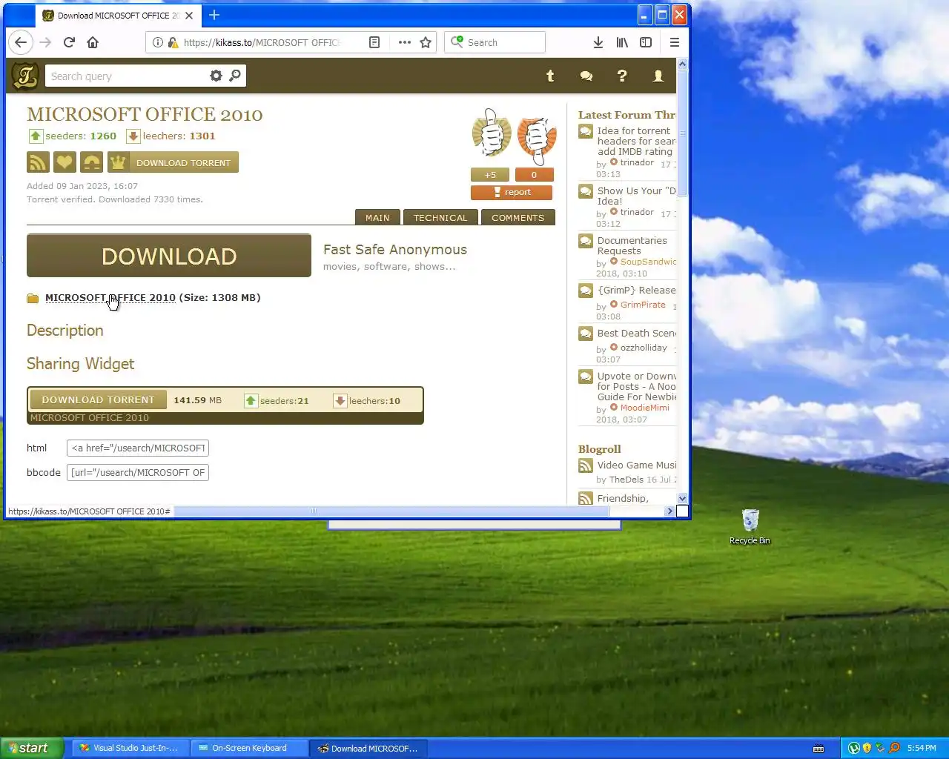Focus the site Search query field
This screenshot has height=759, width=949.
point(126,76)
